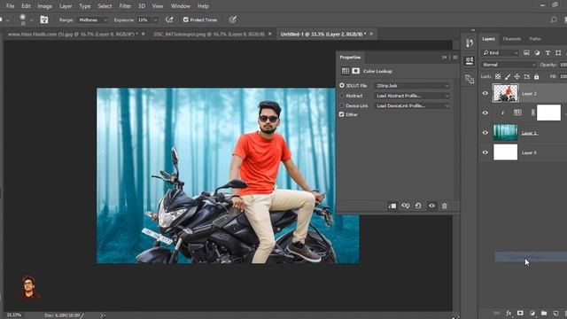Viewport: 567px width, 319px height.
Task: Select Layer 1 forest thumbnail
Action: (x=506, y=132)
